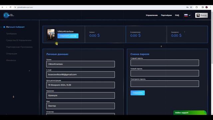Screen dimensions: 213x120
Task: Click the door icon on Выход button
Action: click(x=198, y=15)
